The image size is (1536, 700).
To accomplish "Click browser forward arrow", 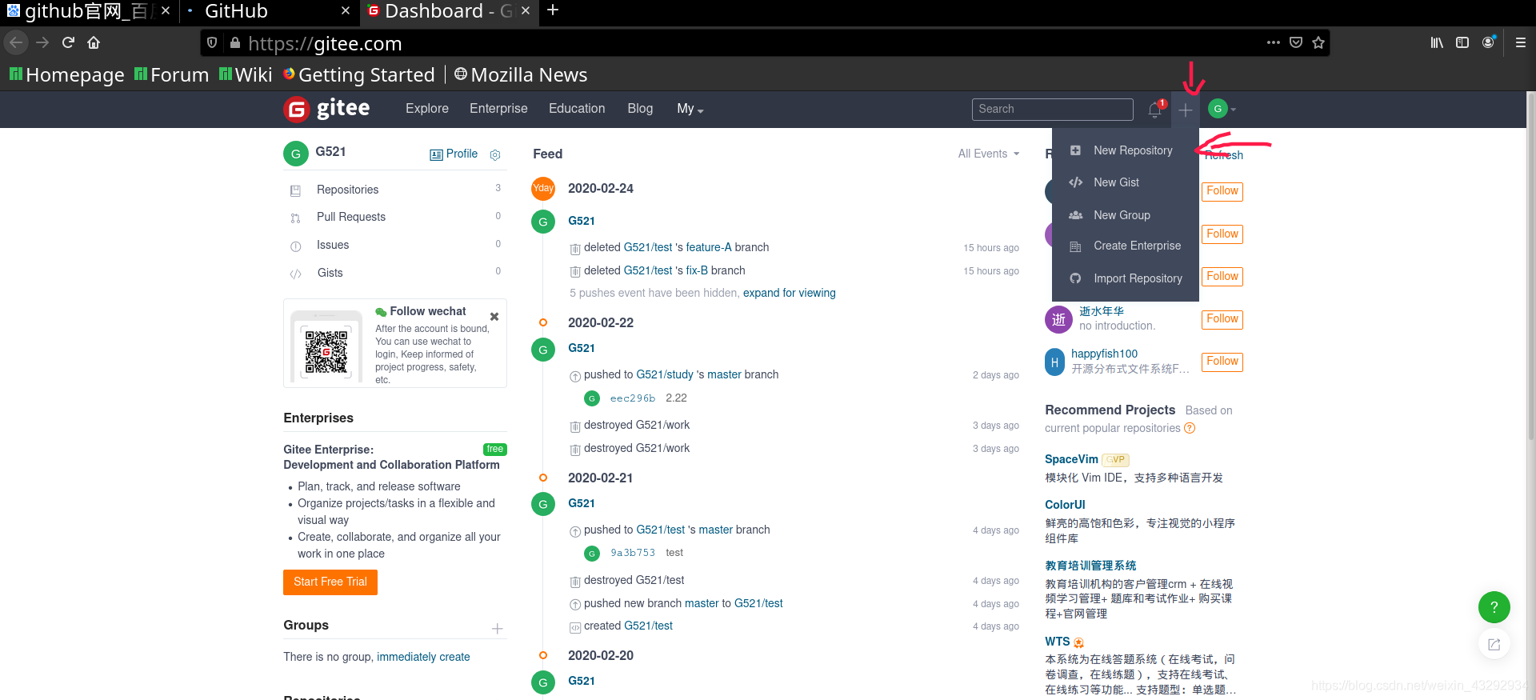I will (42, 42).
